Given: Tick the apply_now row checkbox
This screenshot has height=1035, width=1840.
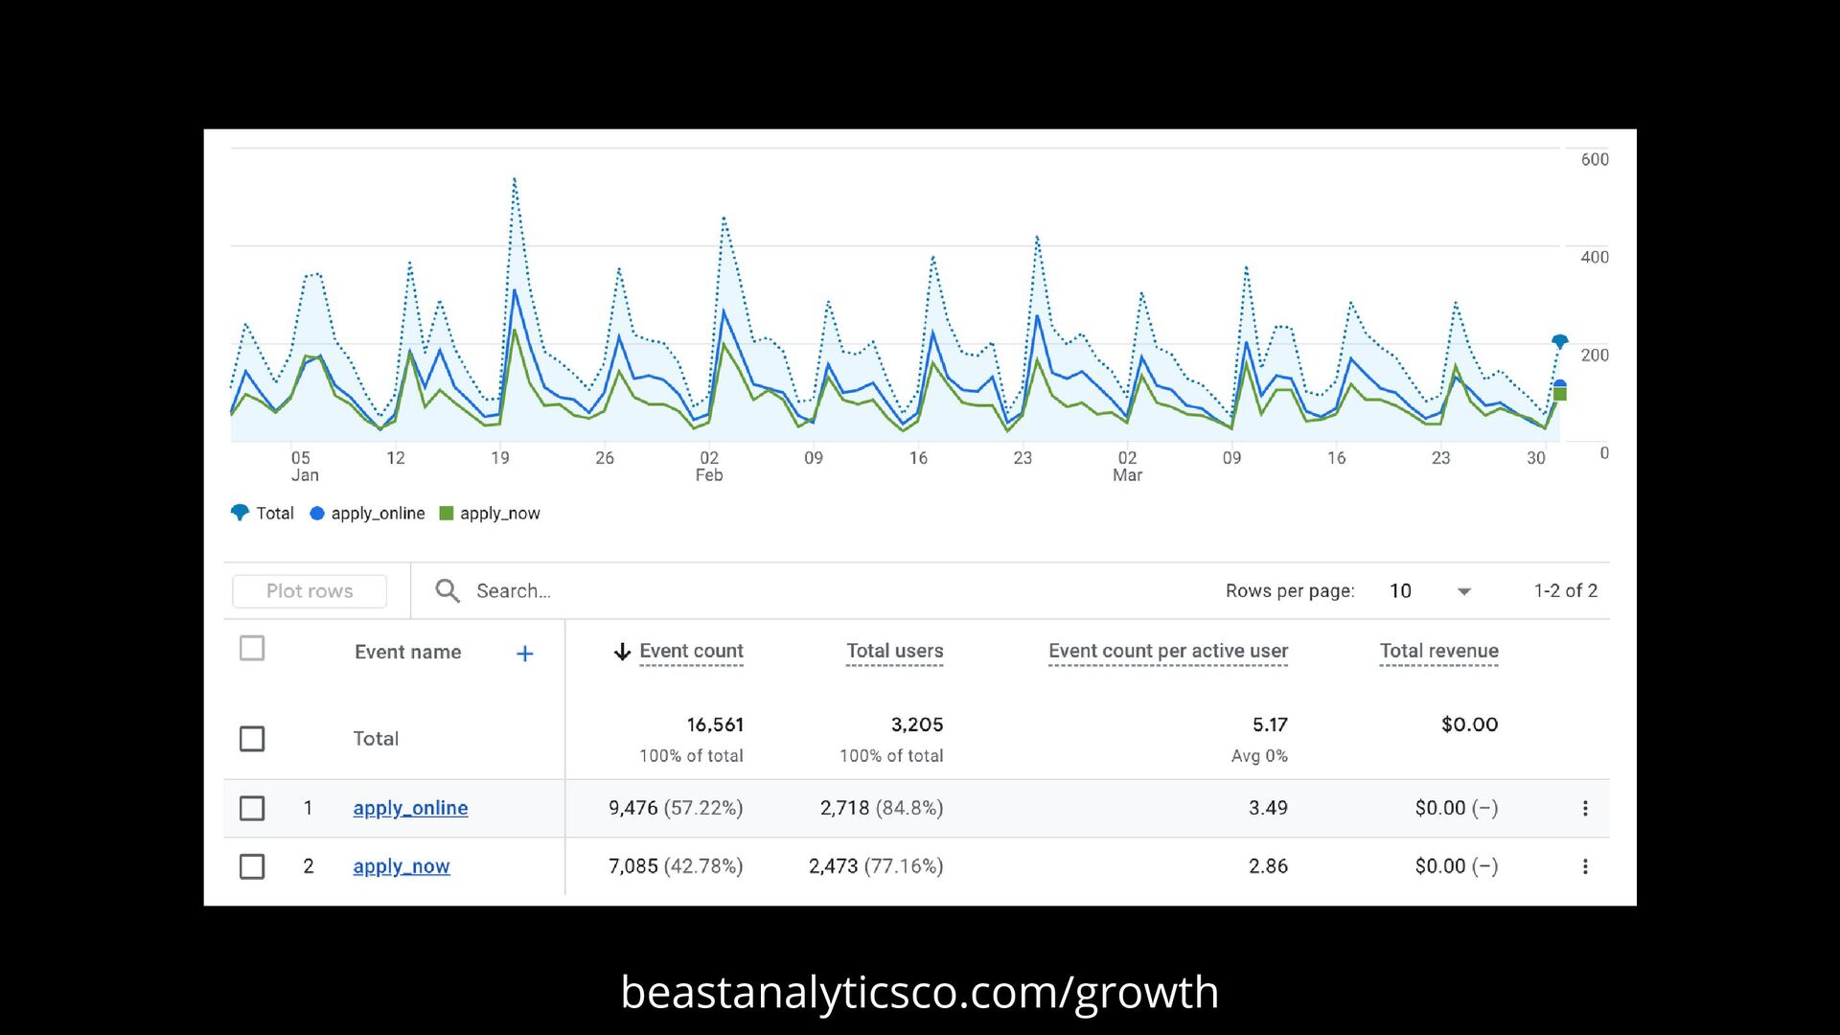Looking at the screenshot, I should 252,866.
